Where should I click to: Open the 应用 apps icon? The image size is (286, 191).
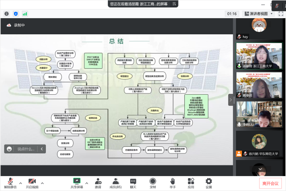191,183
